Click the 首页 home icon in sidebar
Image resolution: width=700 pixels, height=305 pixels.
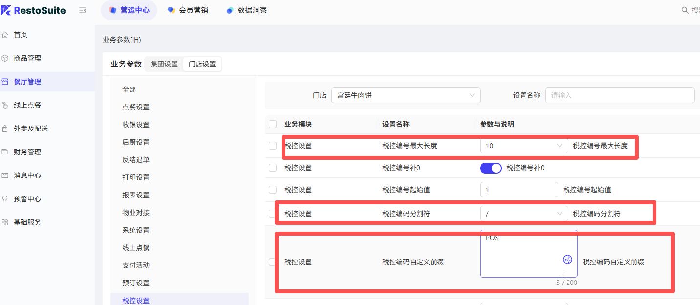coord(5,35)
